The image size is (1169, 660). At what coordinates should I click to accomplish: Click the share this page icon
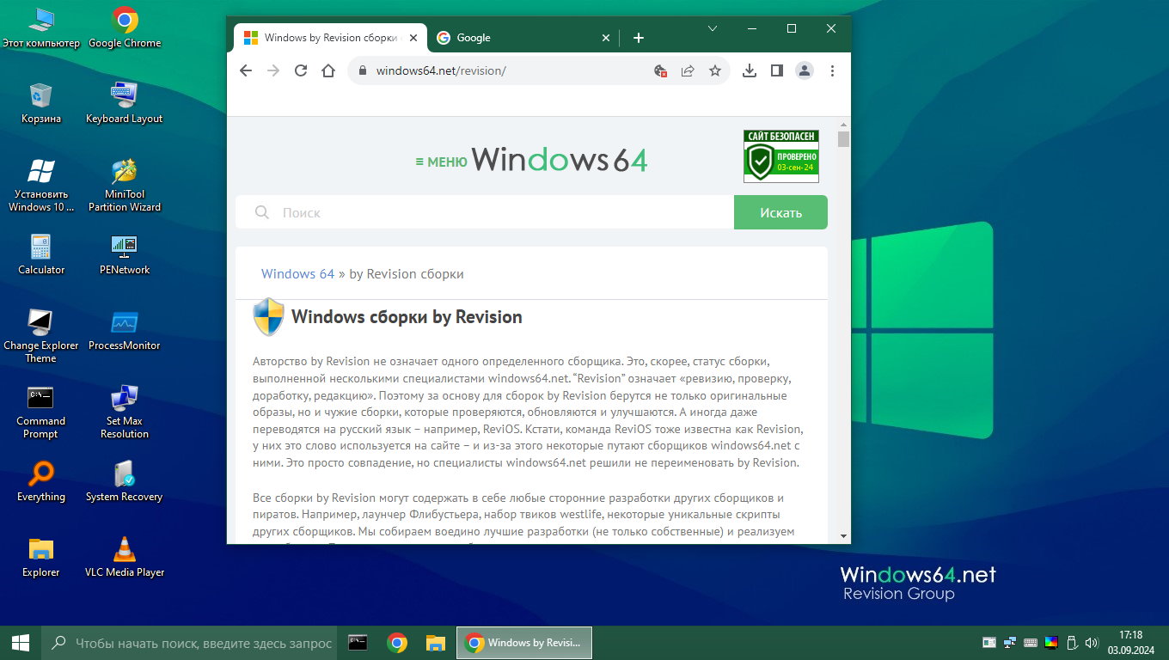(688, 70)
